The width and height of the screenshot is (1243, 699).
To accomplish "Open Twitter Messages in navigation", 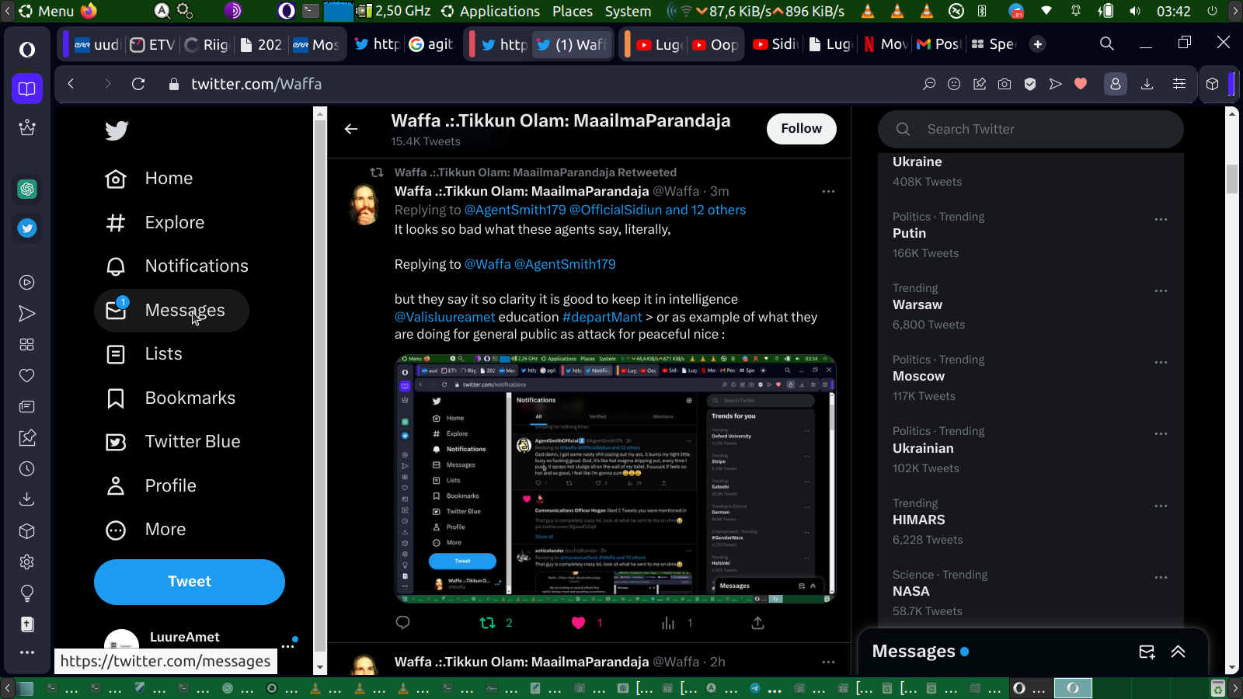I will (x=172, y=311).
